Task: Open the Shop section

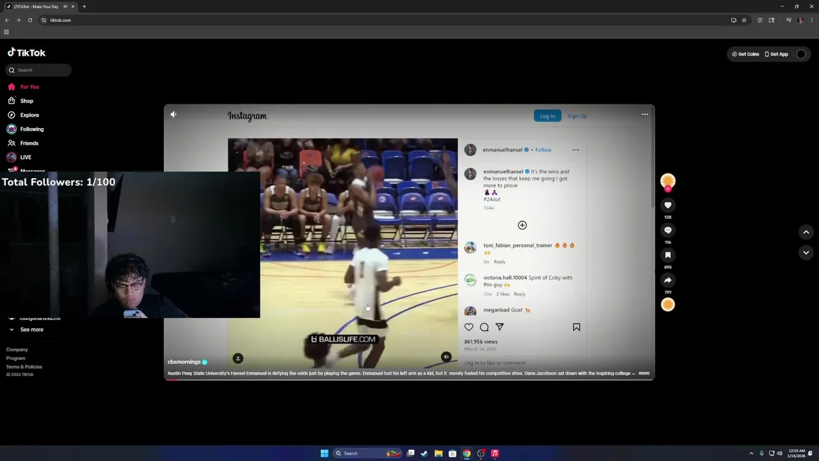Action: point(20,101)
